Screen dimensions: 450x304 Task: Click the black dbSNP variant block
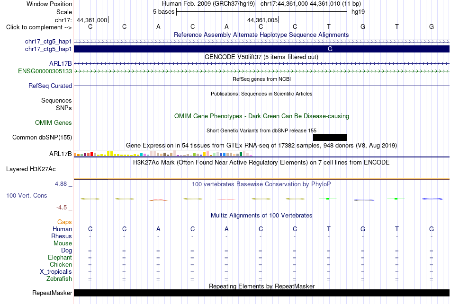[330, 137]
